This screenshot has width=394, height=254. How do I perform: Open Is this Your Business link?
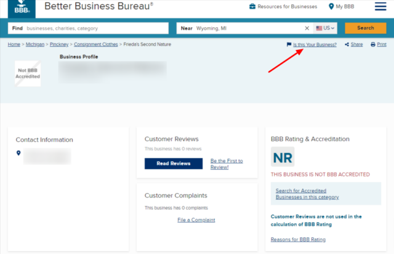pos(315,45)
